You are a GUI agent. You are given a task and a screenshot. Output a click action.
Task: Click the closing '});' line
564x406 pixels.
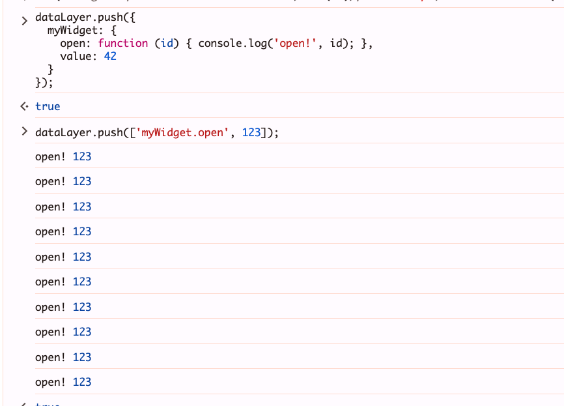click(44, 82)
